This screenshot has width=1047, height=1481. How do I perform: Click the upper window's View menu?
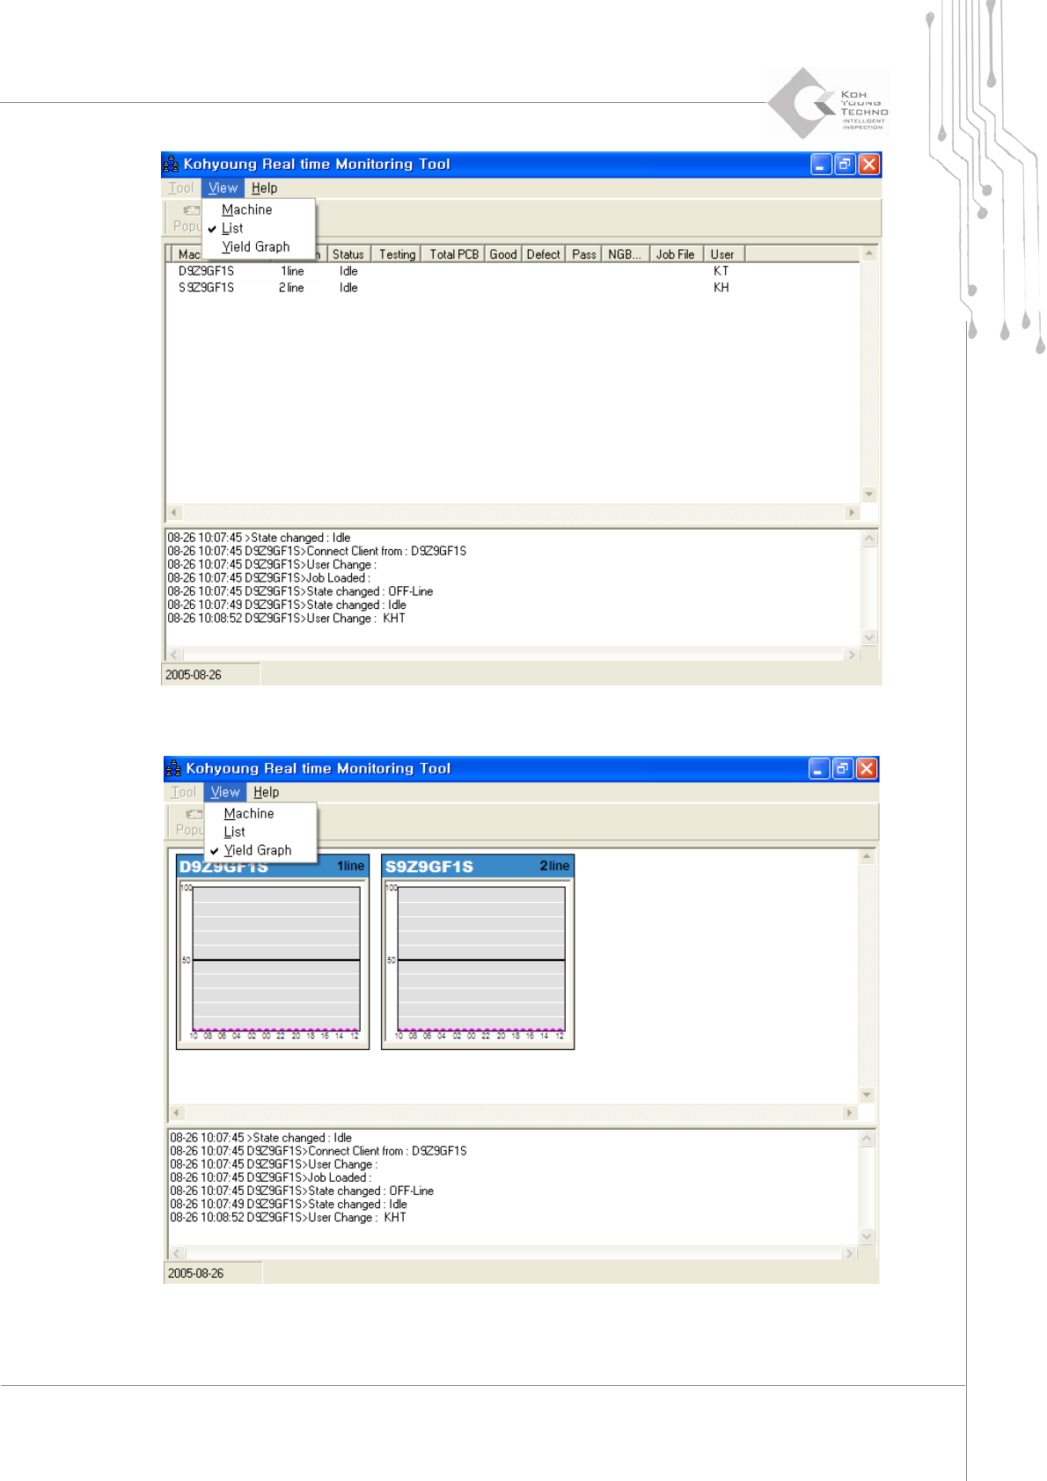[x=223, y=188]
